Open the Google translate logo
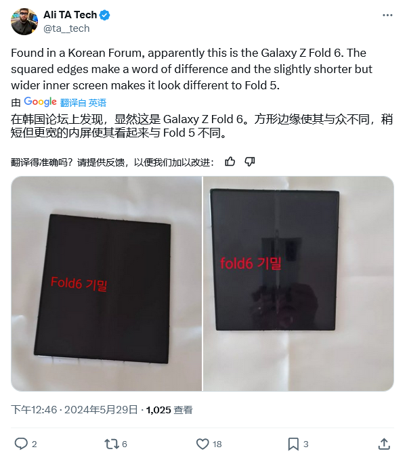 click(x=40, y=101)
